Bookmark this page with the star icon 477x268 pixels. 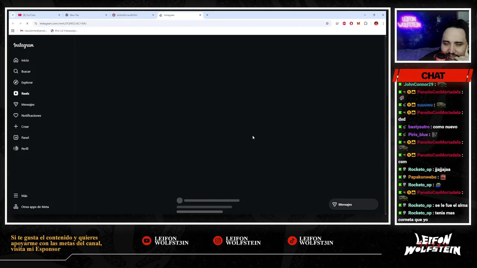pyautogui.click(x=327, y=23)
